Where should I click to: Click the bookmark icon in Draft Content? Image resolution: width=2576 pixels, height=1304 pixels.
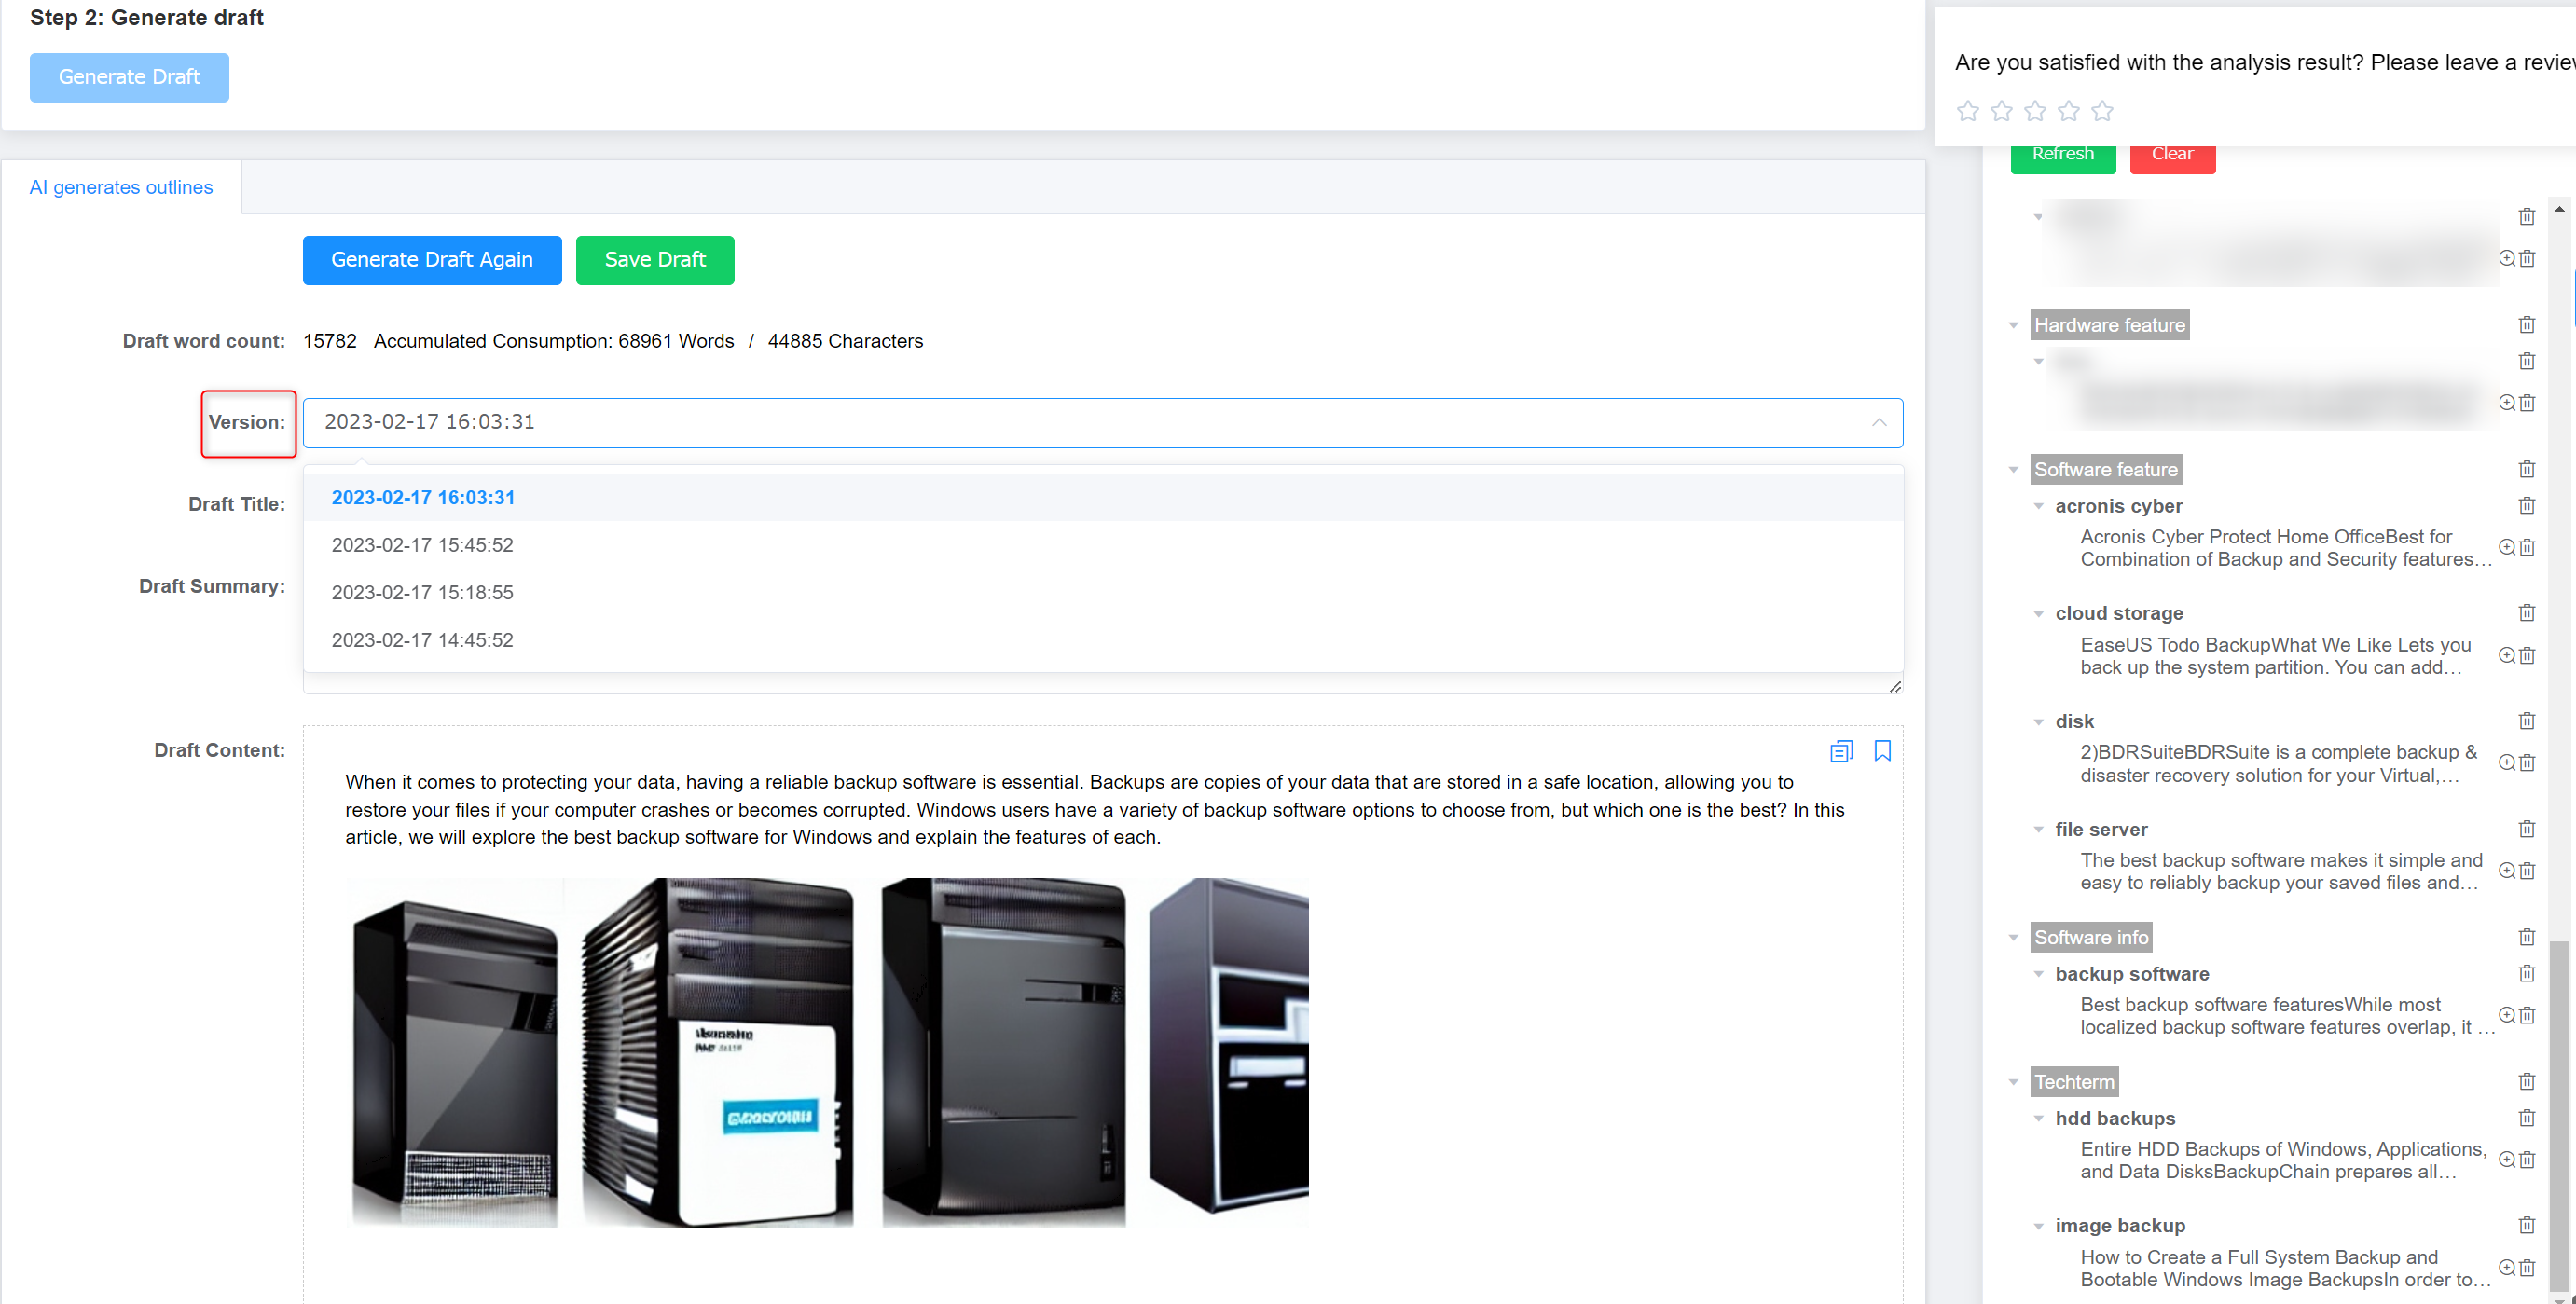coord(1882,751)
